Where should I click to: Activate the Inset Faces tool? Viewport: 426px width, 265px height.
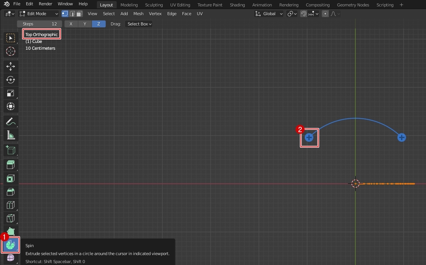pos(11,178)
